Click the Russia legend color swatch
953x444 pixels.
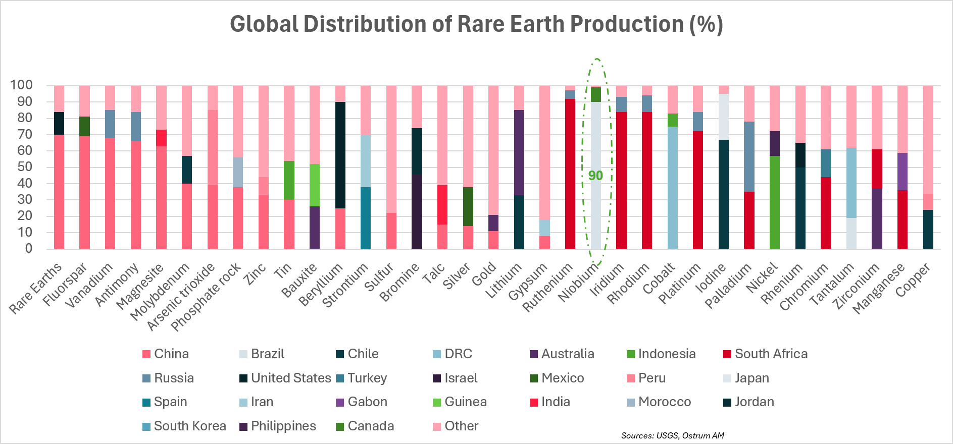pyautogui.click(x=146, y=378)
